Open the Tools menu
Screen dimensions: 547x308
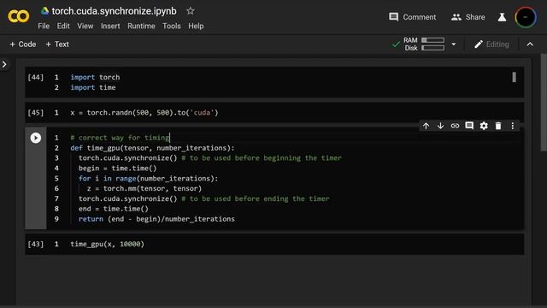pos(171,27)
